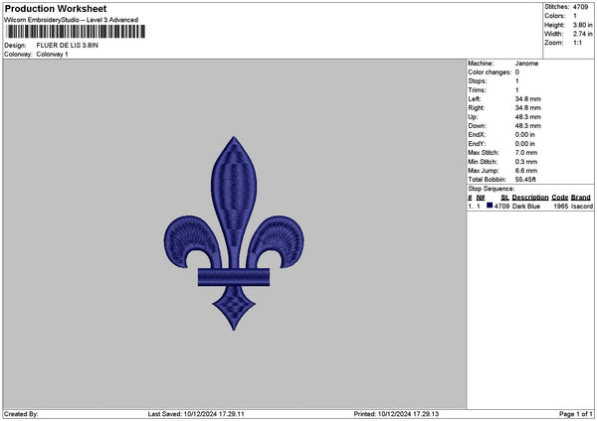
Task: Click the Dark Blue color swatch
Action: [x=490, y=206]
